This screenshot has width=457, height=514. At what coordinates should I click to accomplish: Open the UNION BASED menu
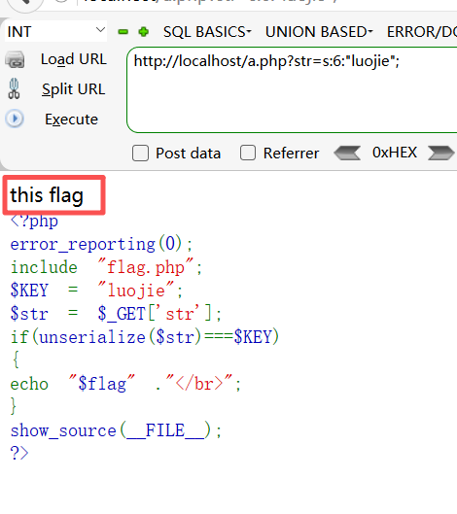(319, 32)
